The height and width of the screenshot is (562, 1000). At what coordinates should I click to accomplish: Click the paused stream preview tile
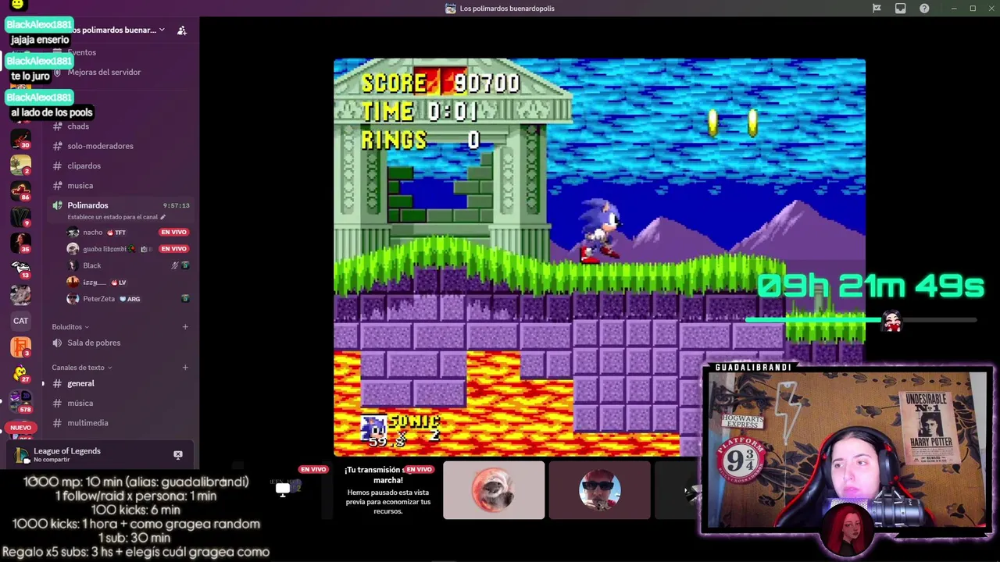388,490
